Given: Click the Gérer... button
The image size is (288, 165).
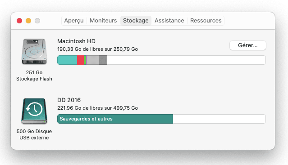Looking at the screenshot, I should (x=247, y=45).
